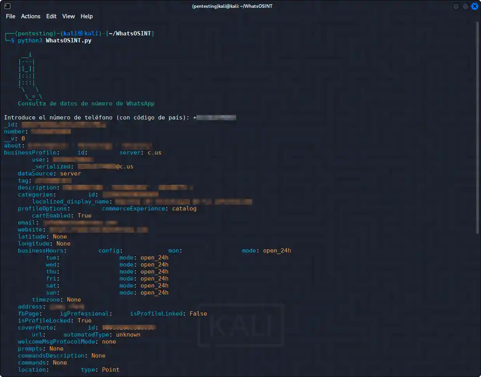Image resolution: width=481 pixels, height=377 pixels.
Task: Click 'automatedType: unknown' text
Action: point(102,335)
